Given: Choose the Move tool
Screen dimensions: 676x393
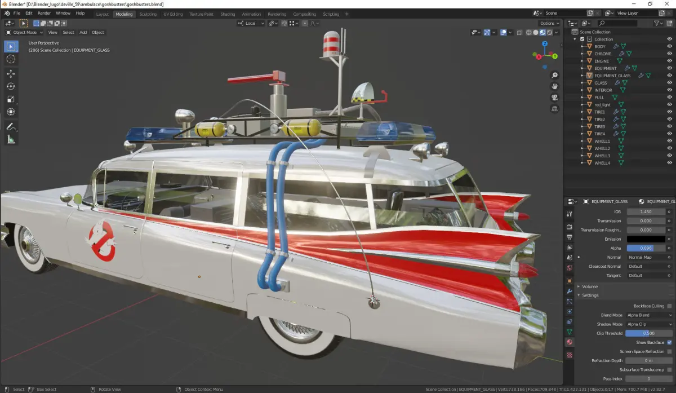Looking at the screenshot, I should point(11,74).
